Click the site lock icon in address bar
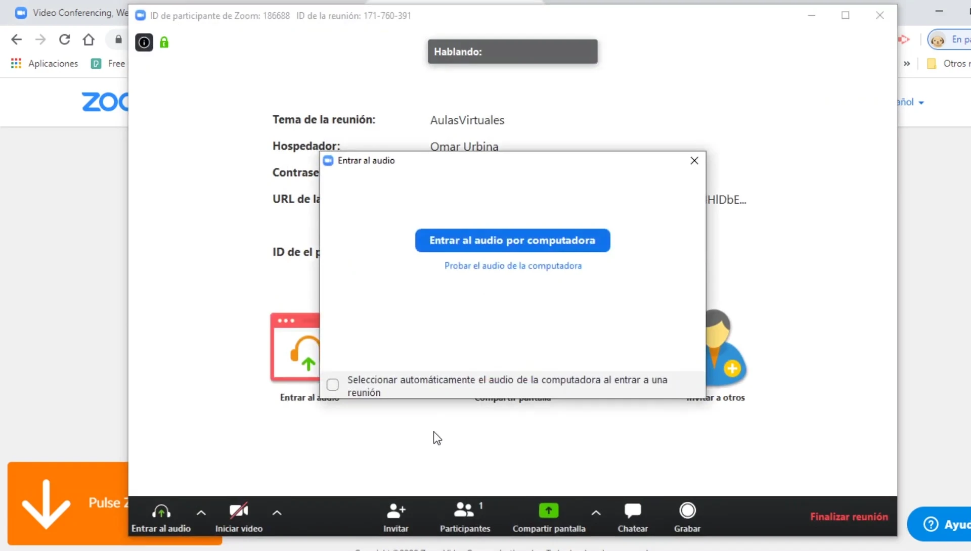This screenshot has width=971, height=551. click(118, 39)
